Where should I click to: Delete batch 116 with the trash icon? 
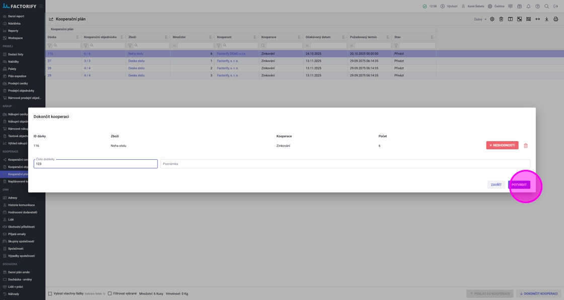point(526,146)
